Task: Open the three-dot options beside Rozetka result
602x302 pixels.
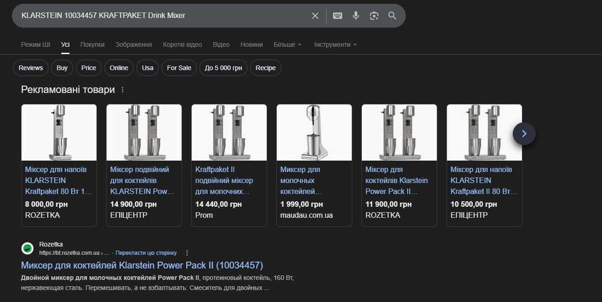Action: pos(187,253)
